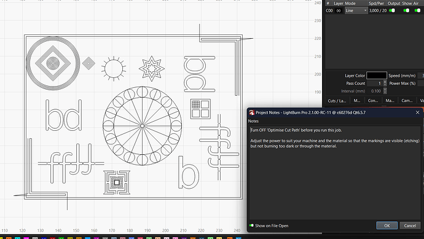Switch to the Con... tab

[x=373, y=101]
